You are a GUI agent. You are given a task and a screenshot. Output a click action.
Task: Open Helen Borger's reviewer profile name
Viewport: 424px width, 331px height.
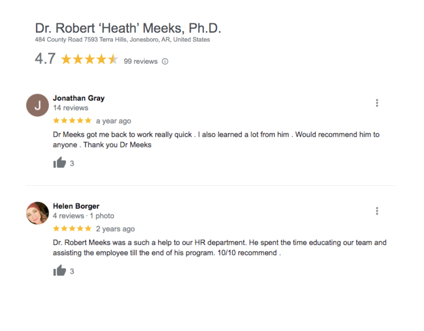click(76, 206)
